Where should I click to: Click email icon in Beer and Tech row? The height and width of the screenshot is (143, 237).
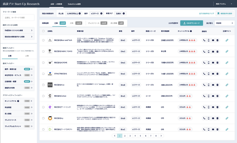tap(213, 40)
